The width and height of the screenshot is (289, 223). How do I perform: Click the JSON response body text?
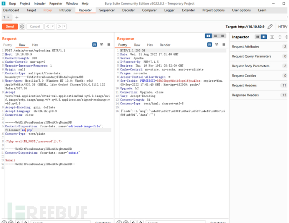point(173,113)
